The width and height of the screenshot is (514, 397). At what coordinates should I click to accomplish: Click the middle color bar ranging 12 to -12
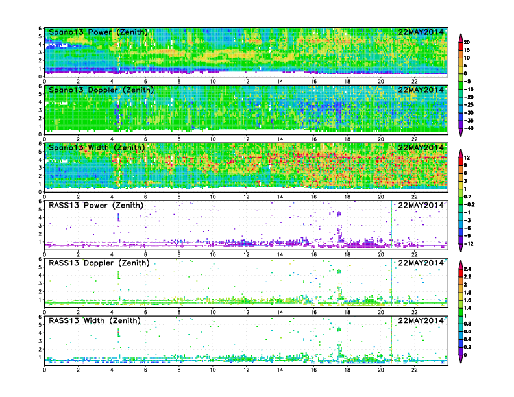point(461,200)
